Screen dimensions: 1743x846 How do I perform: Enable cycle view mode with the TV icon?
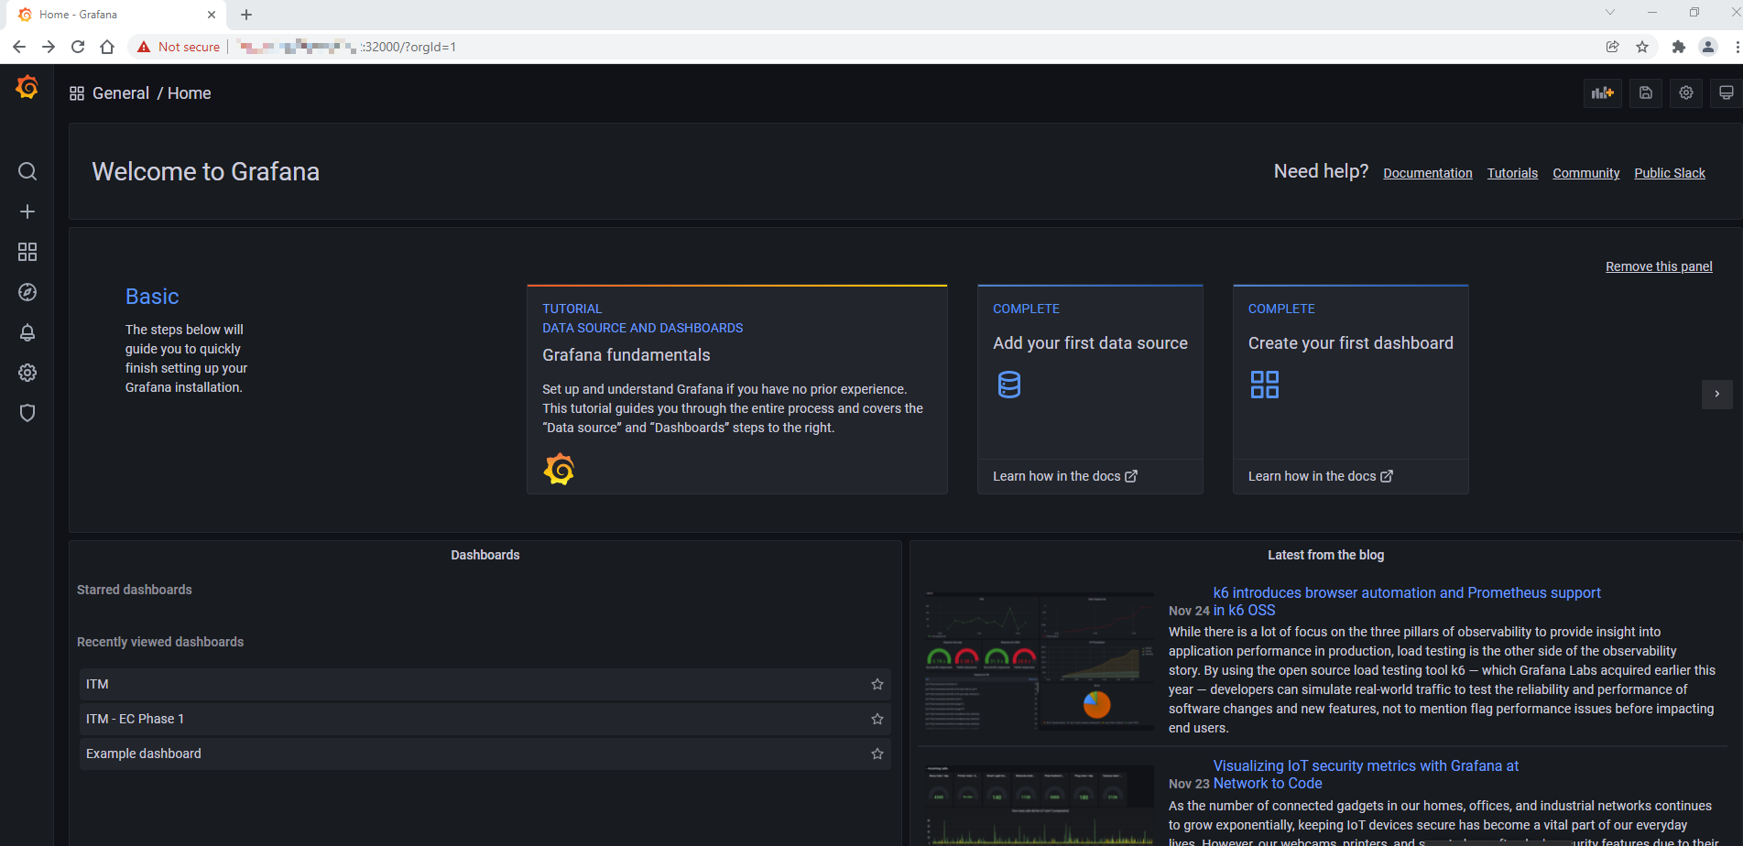1726,92
